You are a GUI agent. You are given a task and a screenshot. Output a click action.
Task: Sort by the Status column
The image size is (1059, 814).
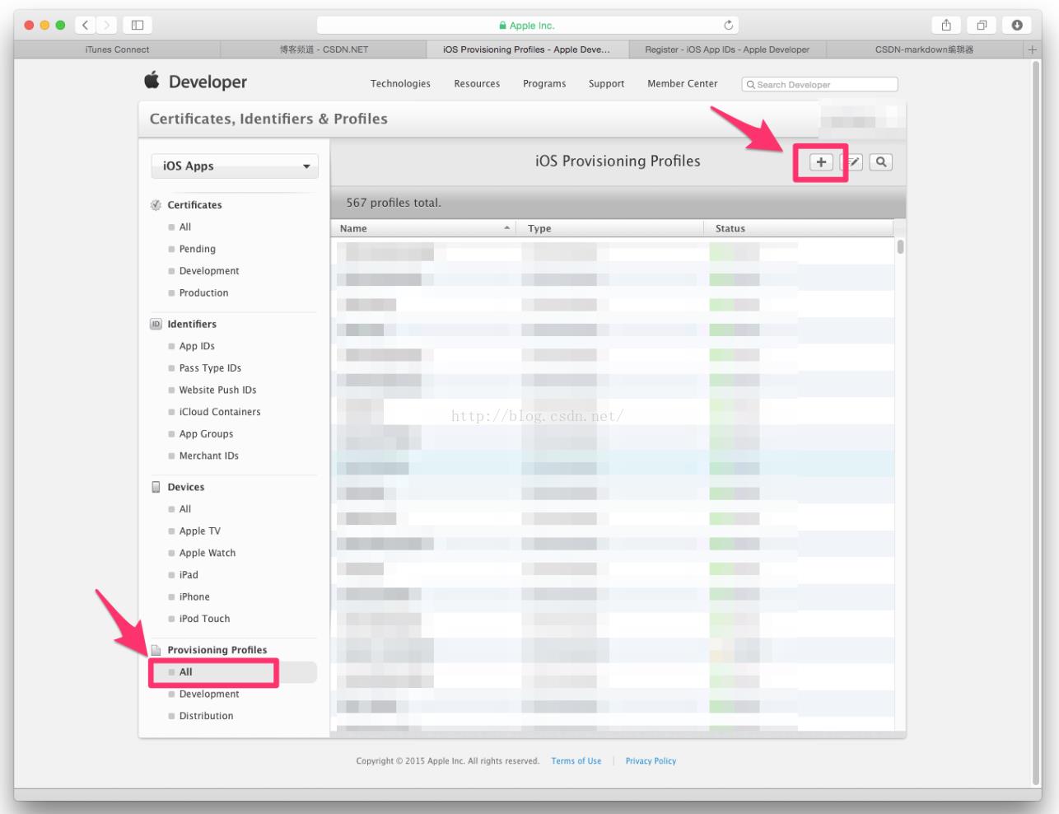(x=799, y=228)
